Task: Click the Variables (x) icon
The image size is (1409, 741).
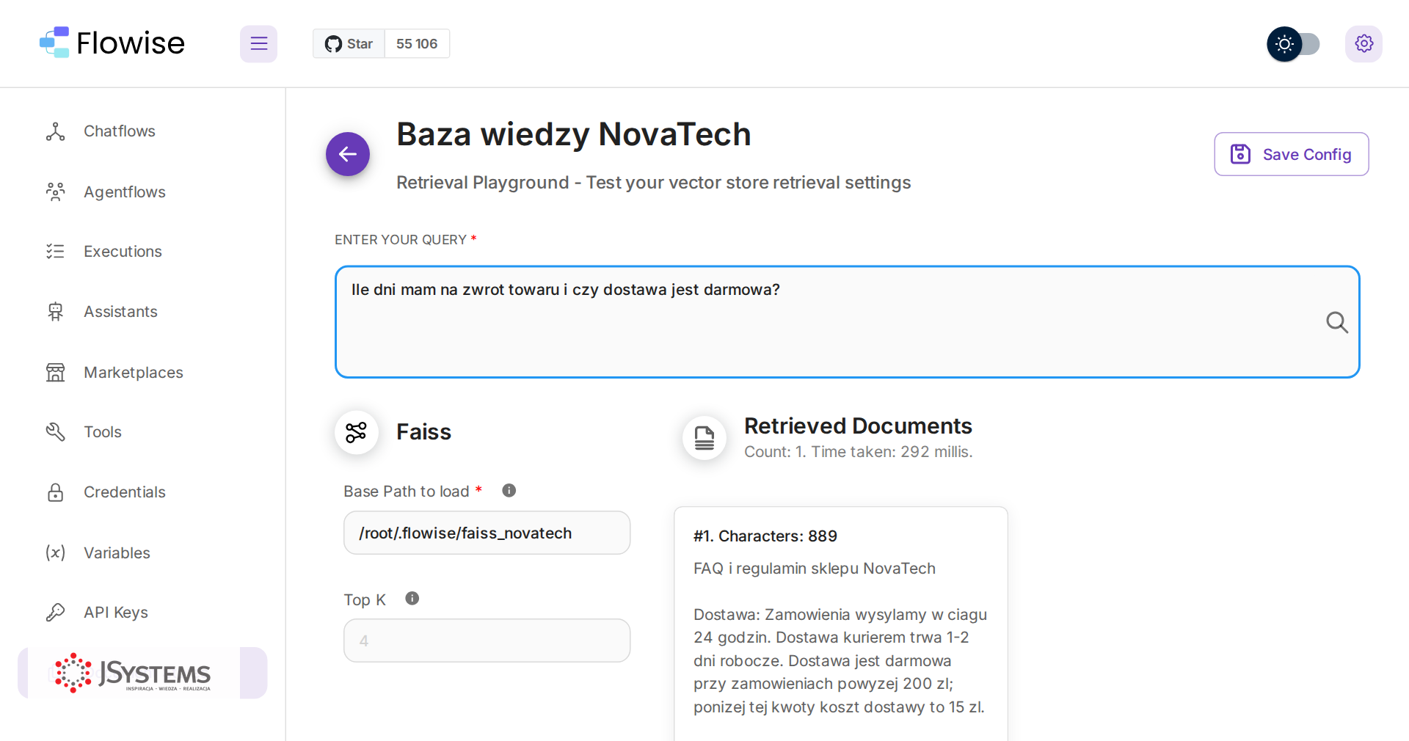Action: point(56,552)
